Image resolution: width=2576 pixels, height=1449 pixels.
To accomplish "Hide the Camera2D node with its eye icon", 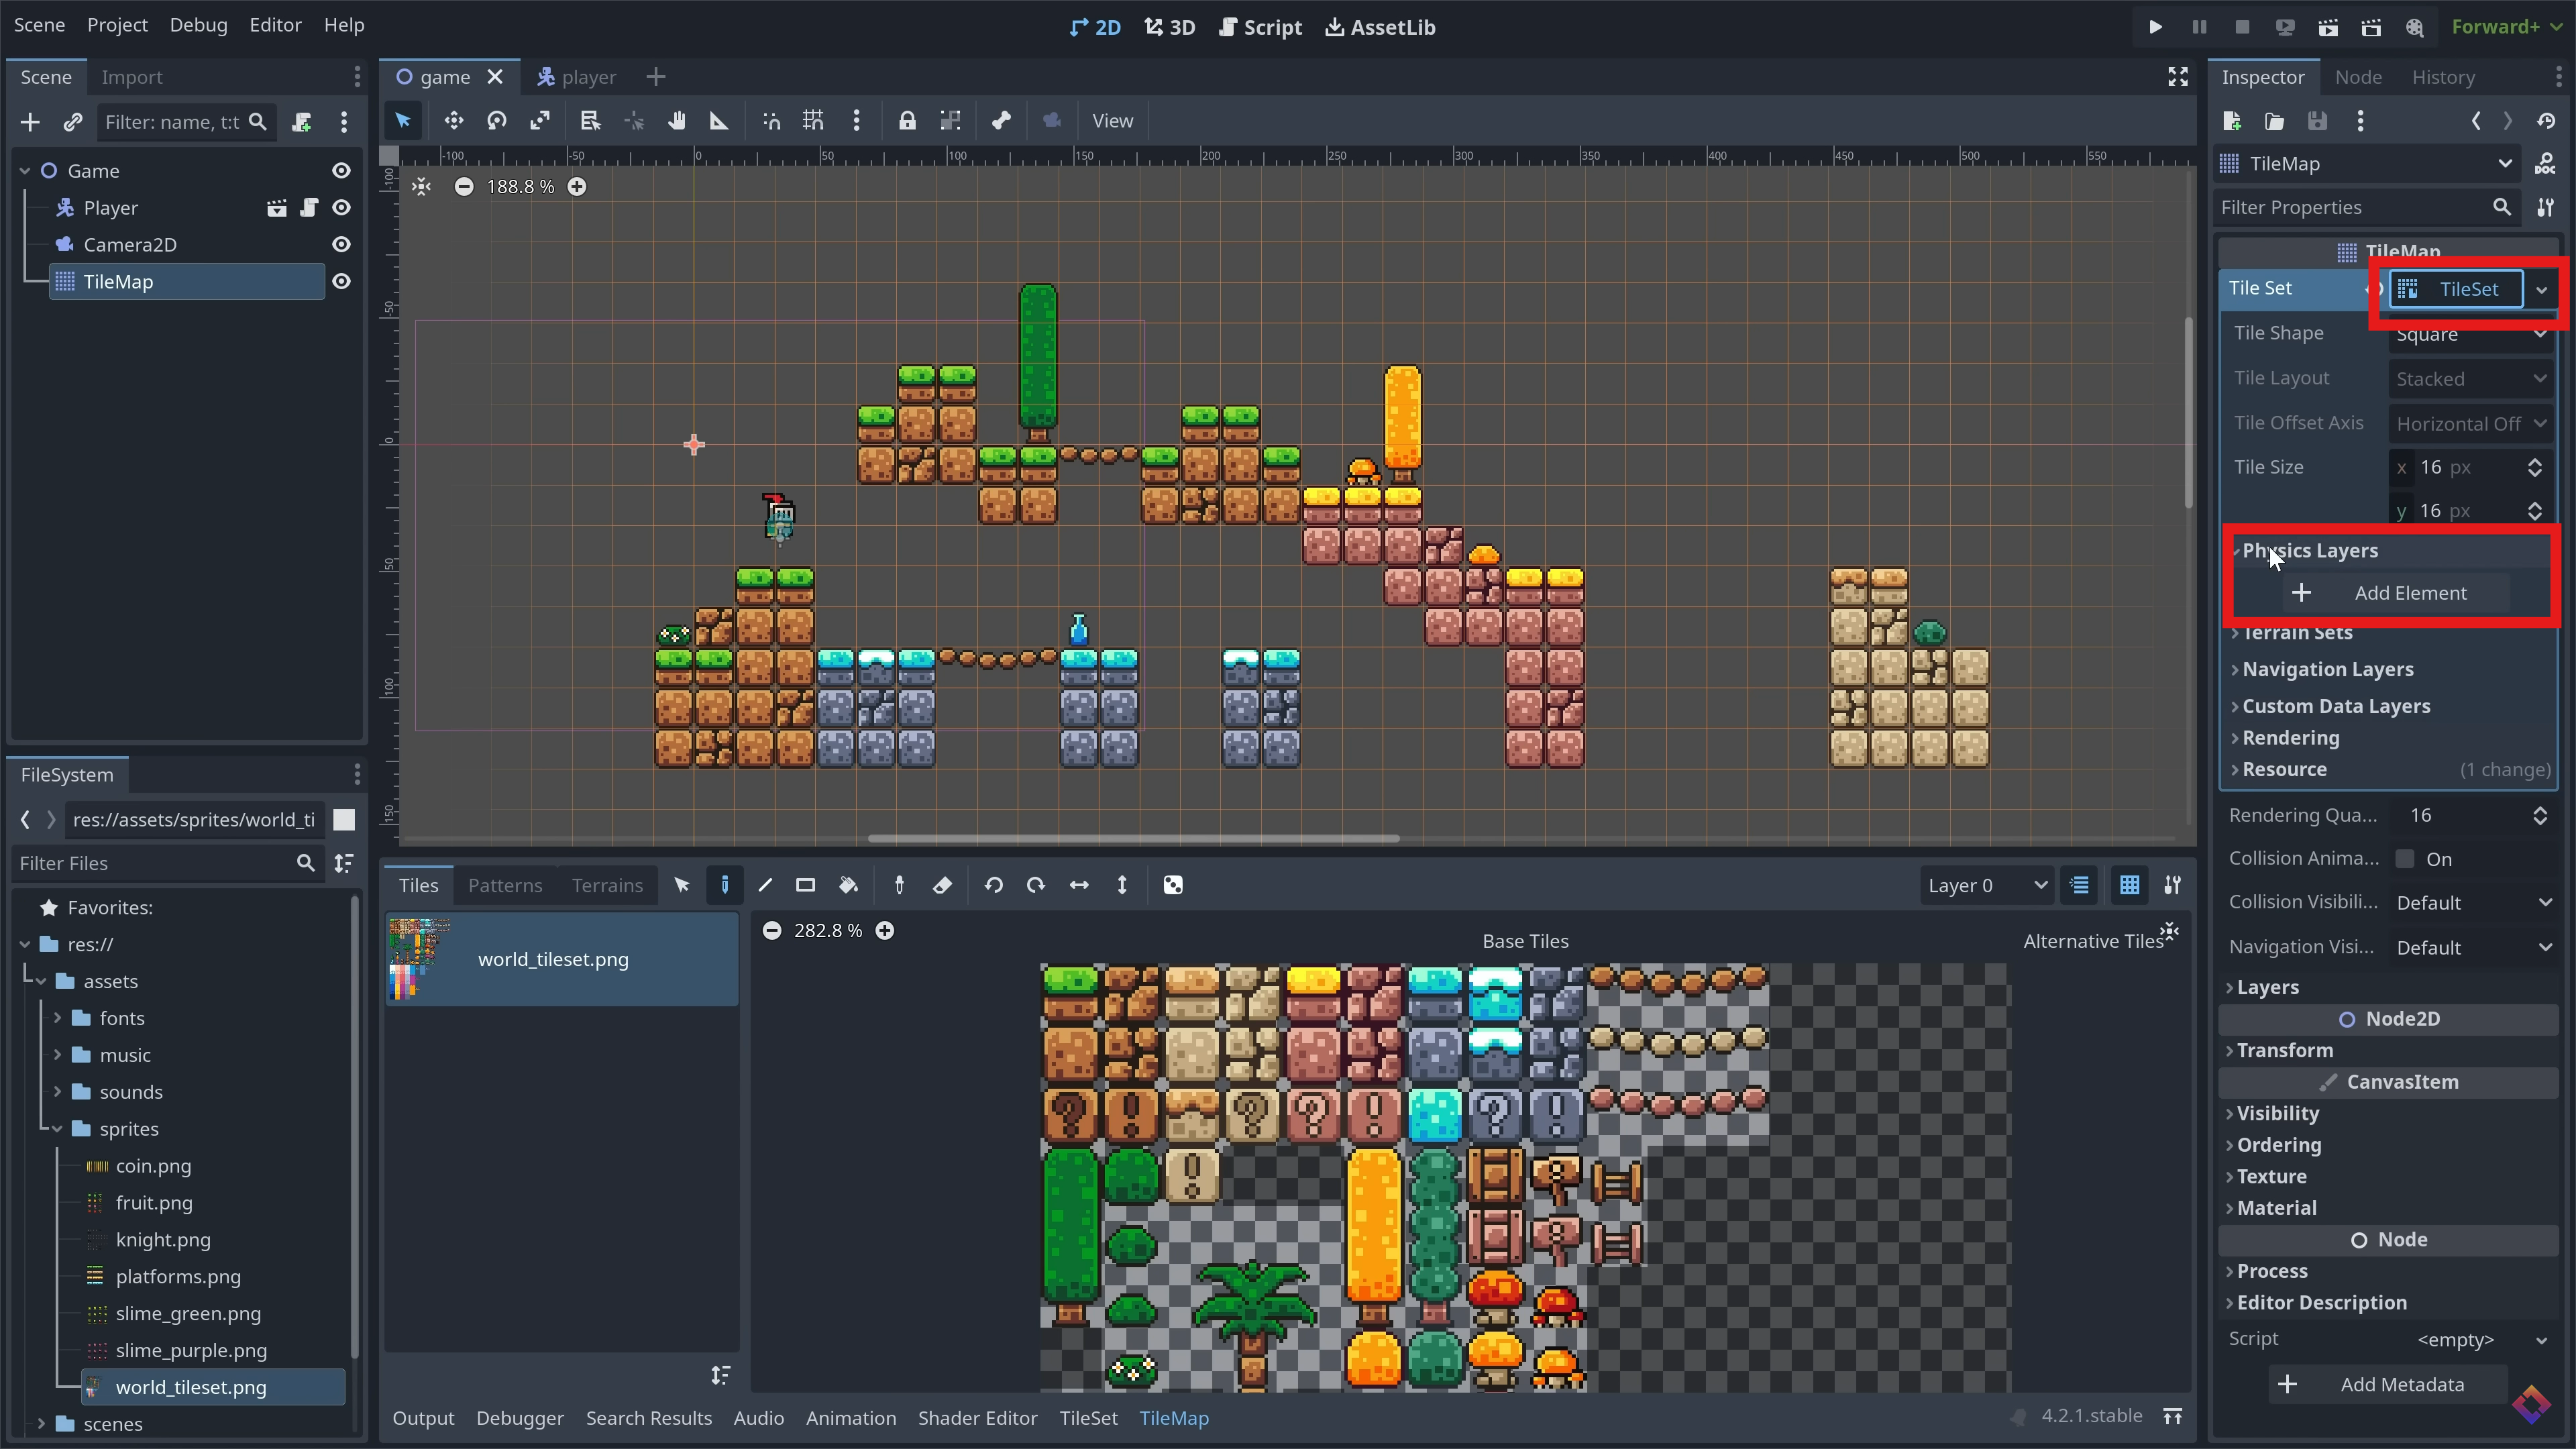I will coord(341,244).
